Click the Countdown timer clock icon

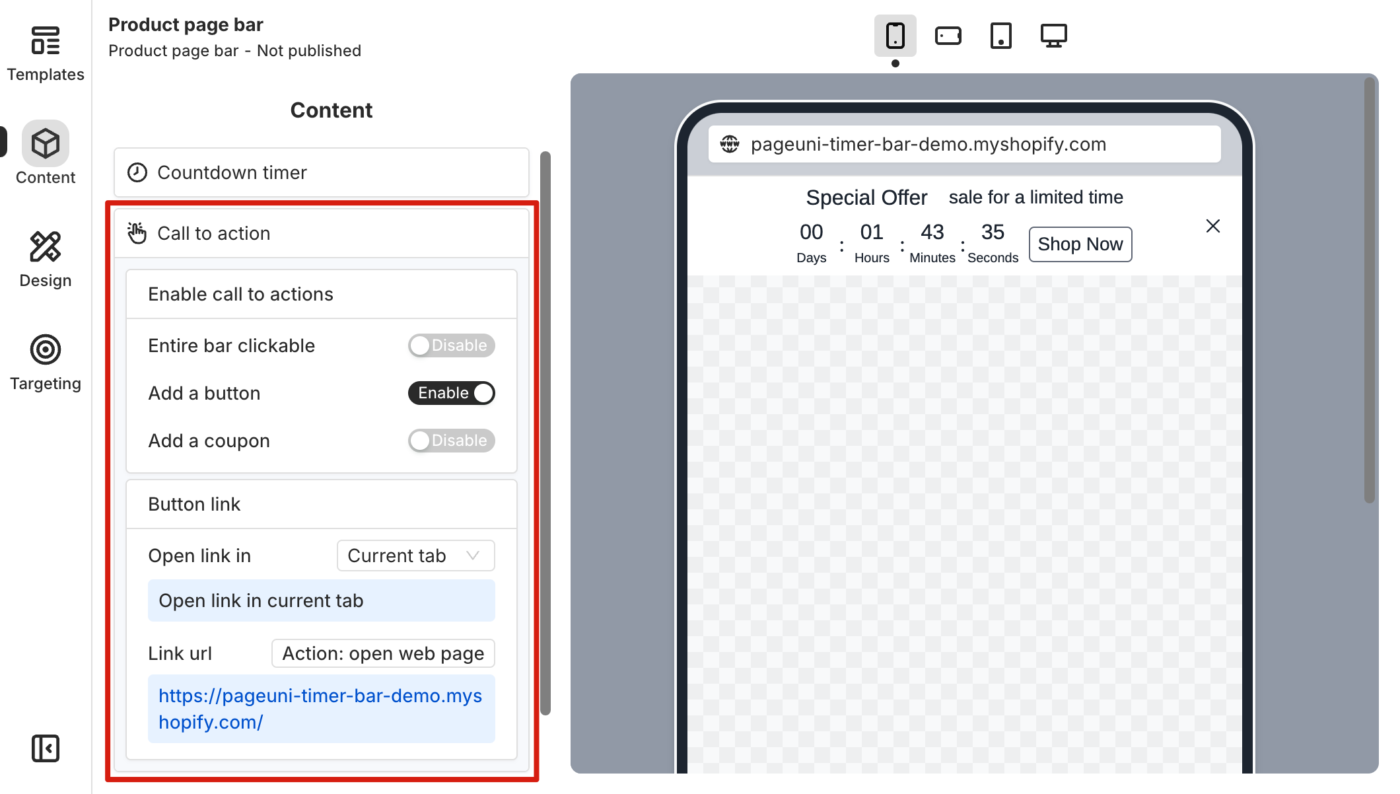click(137, 172)
